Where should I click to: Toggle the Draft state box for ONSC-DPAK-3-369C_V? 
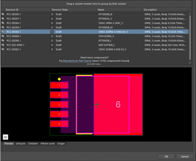[x=52, y=23]
